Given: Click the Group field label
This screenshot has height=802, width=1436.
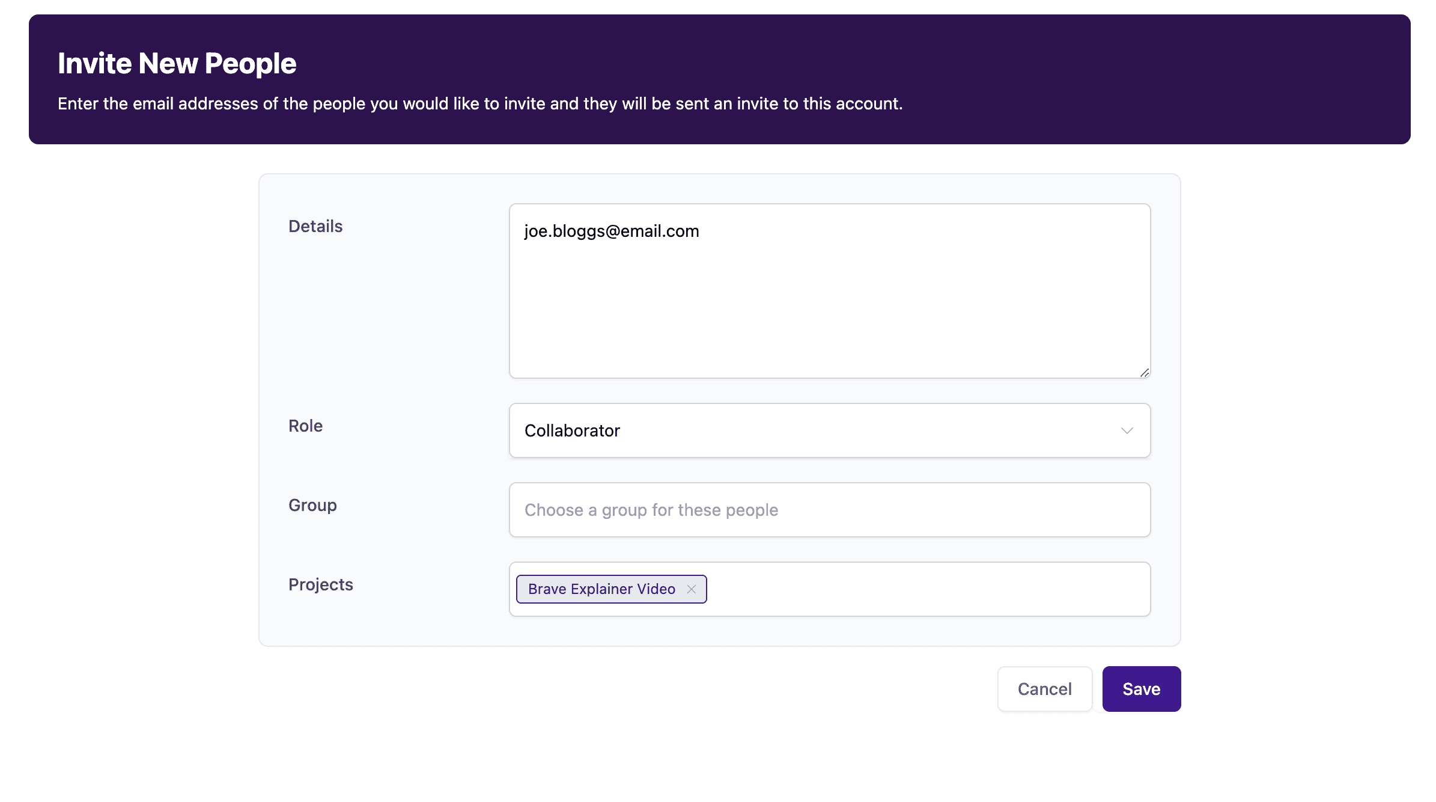Looking at the screenshot, I should tap(312, 505).
